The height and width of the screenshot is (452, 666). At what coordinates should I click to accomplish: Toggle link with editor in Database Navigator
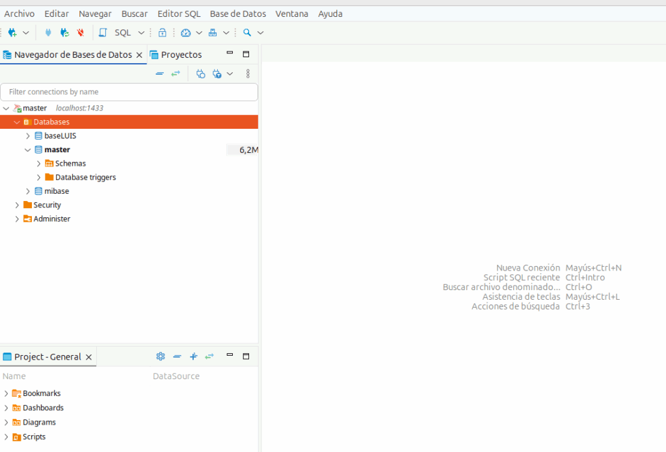tap(176, 74)
